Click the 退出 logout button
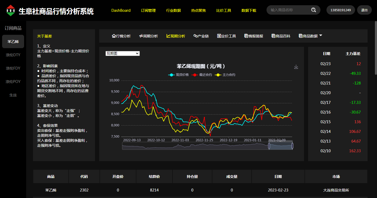This screenshot has height=198, width=377. pyautogui.click(x=364, y=10)
